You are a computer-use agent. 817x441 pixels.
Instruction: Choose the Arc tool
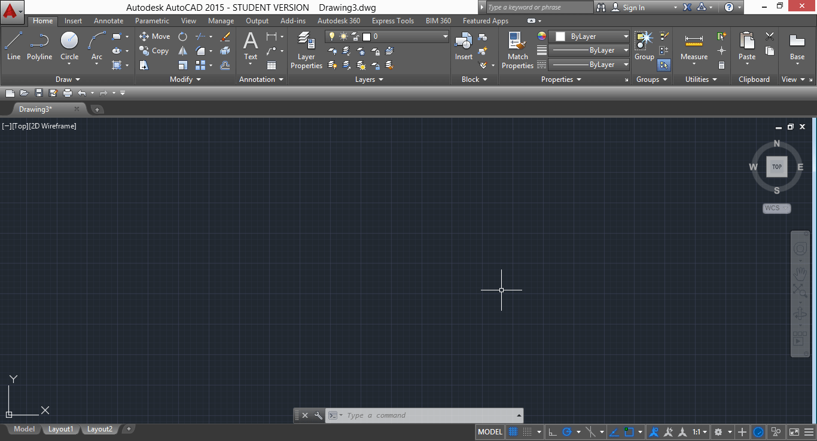(97, 47)
